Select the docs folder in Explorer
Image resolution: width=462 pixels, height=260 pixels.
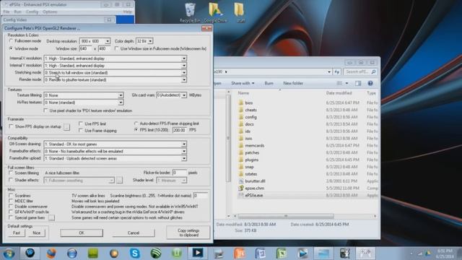(x=249, y=124)
